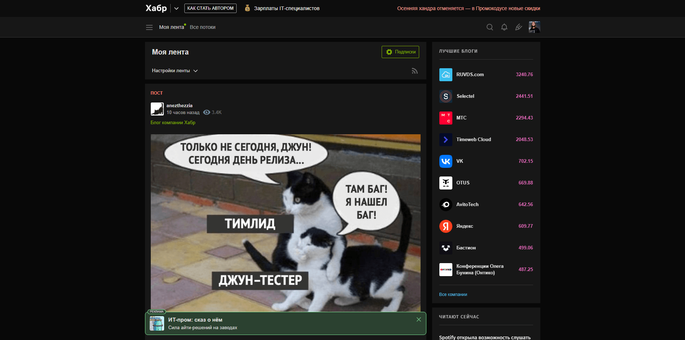685x340 pixels.
Task: Click the ПОСТ label above the author
Action: tap(157, 93)
